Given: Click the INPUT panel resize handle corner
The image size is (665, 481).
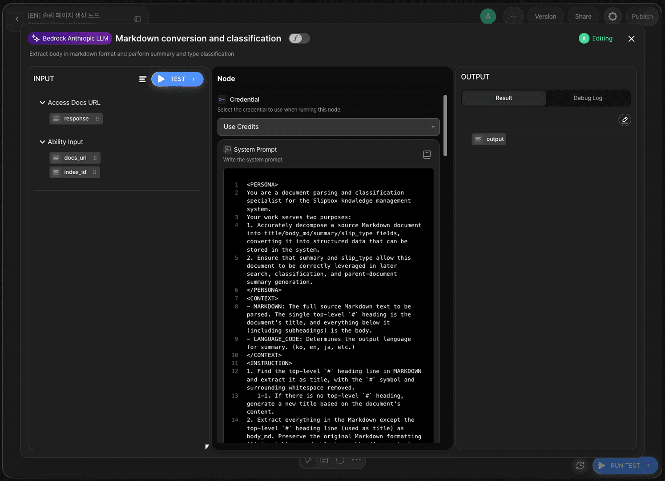Looking at the screenshot, I should coord(207,447).
